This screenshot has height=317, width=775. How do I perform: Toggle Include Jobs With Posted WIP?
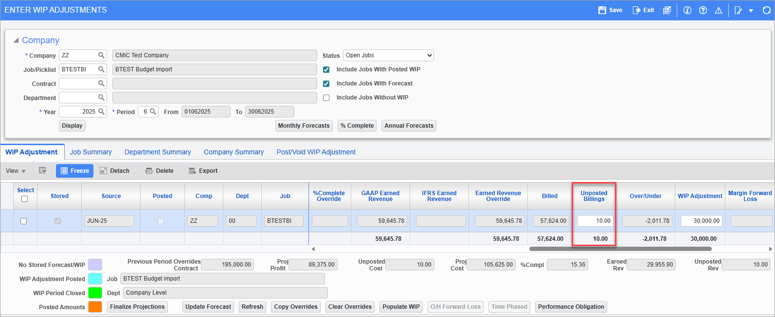point(326,69)
